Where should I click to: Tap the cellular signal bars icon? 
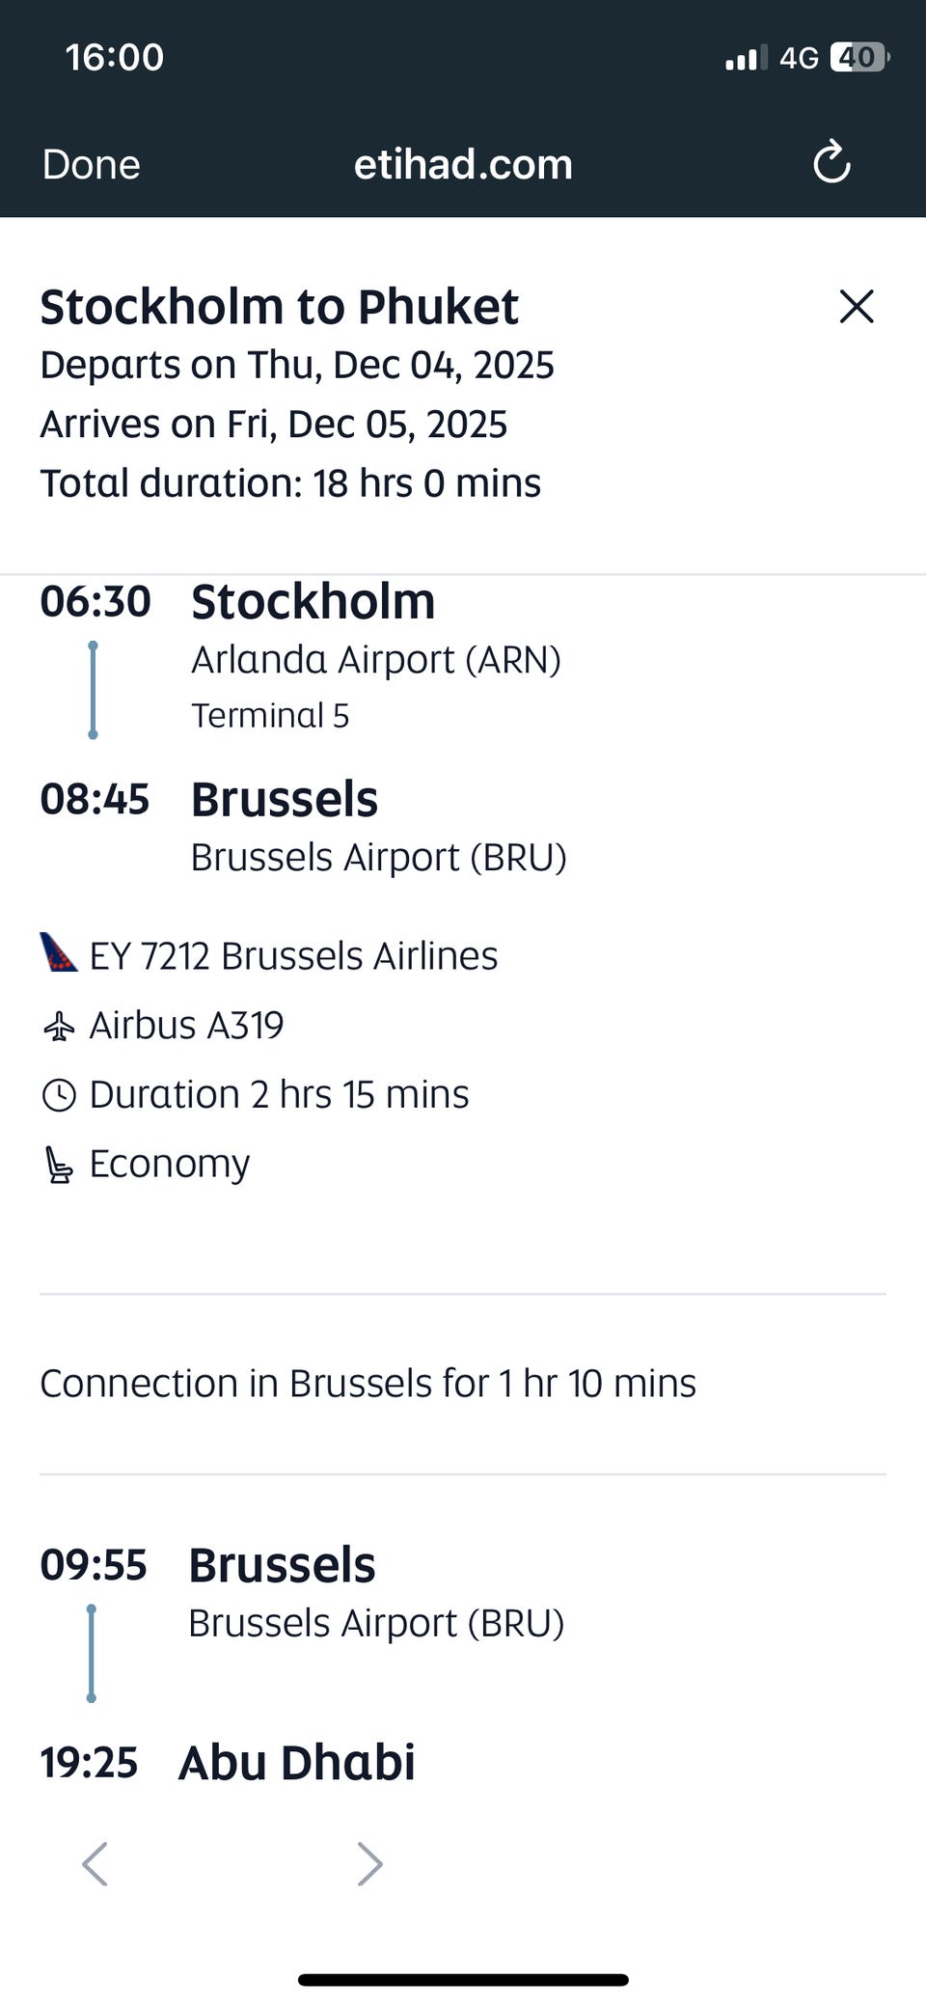[x=746, y=59]
